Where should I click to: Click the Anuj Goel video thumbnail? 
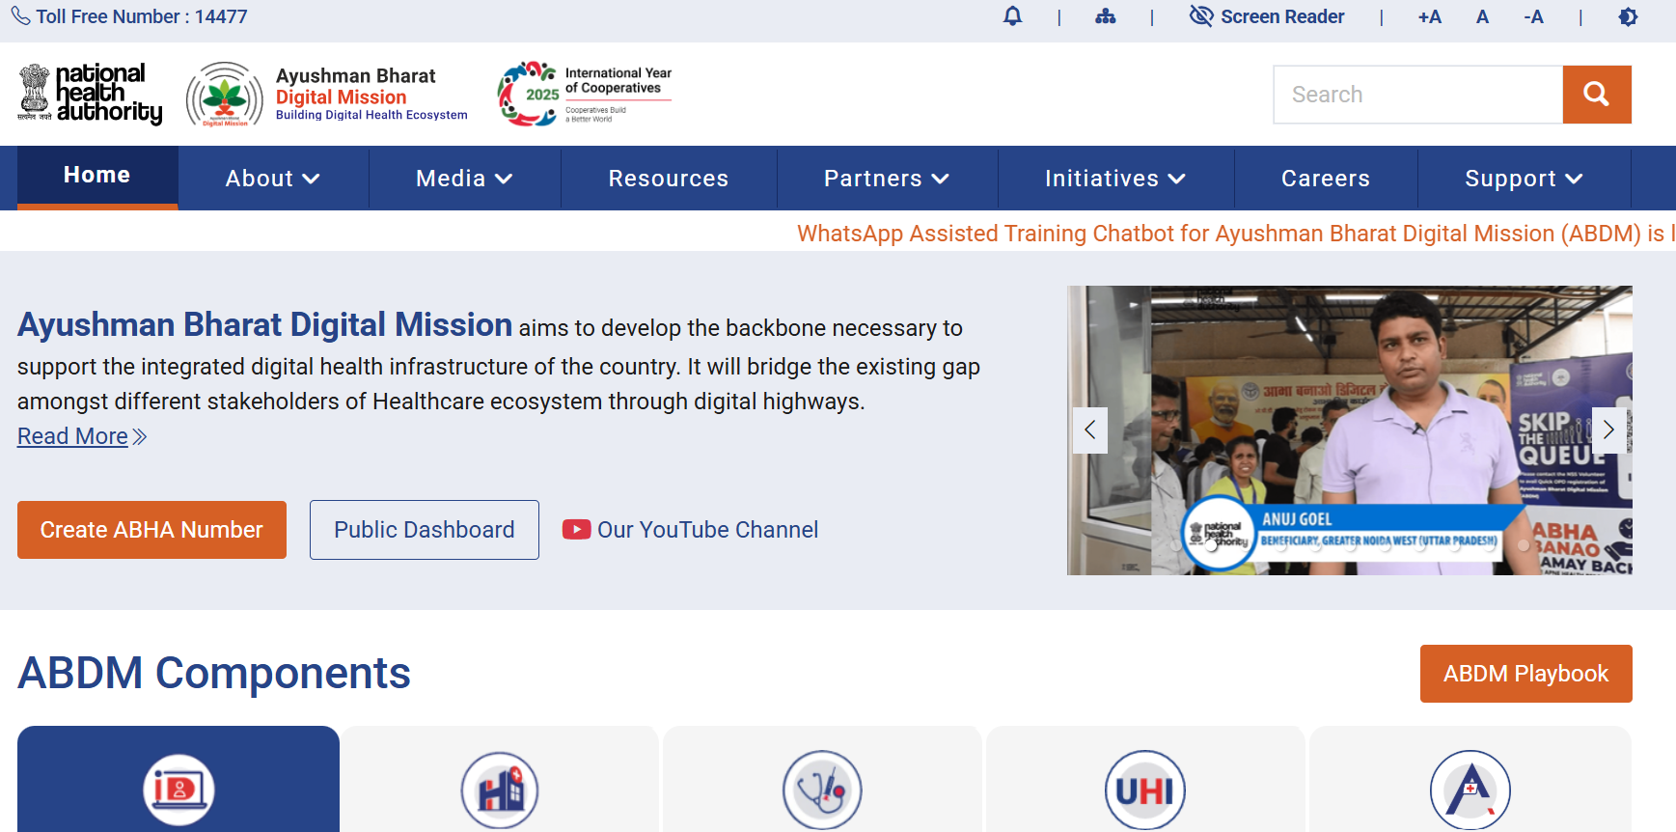(x=1350, y=430)
